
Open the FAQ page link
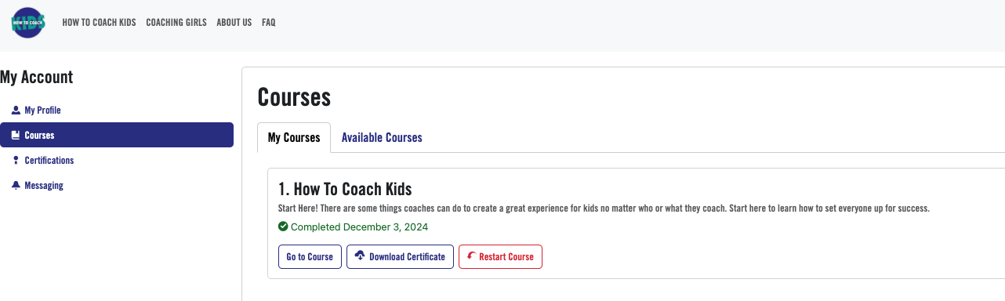pos(269,23)
